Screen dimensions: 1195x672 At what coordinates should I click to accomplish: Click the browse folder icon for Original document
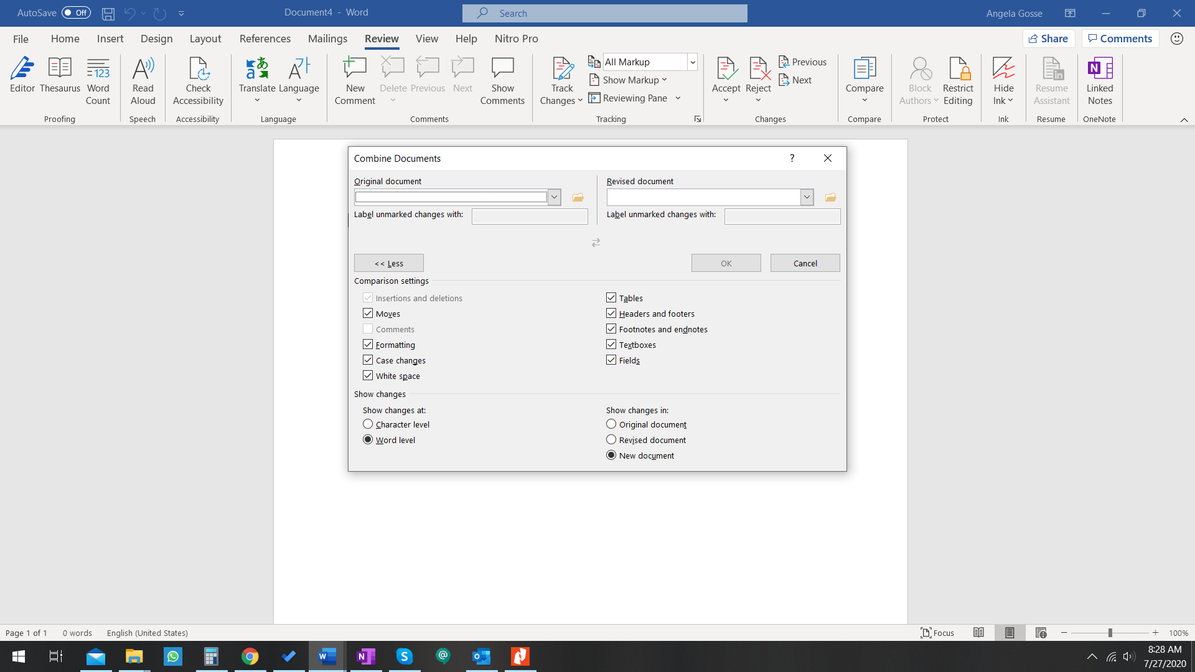(x=578, y=197)
